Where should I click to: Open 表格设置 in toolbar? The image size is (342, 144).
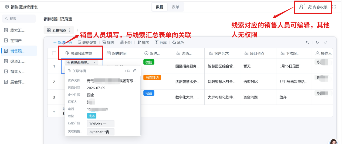(87, 42)
